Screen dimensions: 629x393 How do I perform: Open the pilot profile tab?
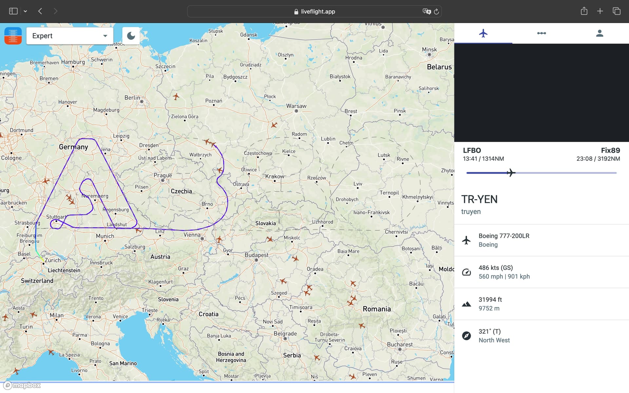click(x=600, y=33)
